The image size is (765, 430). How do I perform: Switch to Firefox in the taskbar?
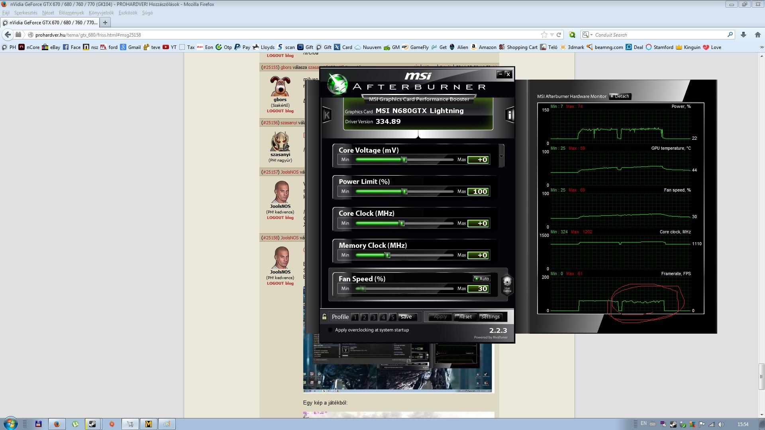pos(57,424)
